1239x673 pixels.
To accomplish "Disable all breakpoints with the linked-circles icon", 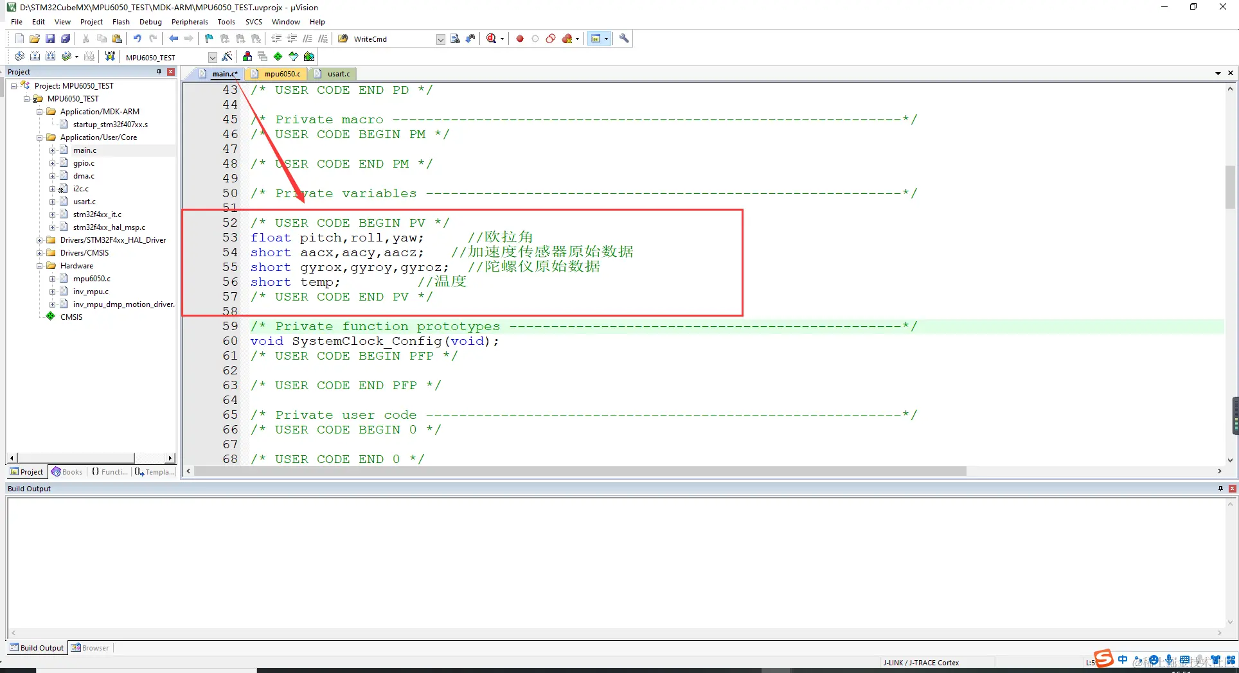I will [551, 39].
